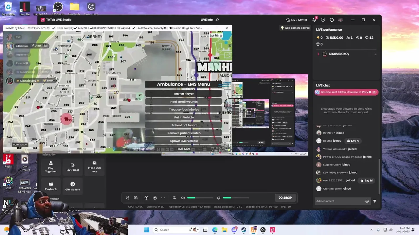
Task: Click Yovana Alessandro joined chat message
Action: (337, 149)
